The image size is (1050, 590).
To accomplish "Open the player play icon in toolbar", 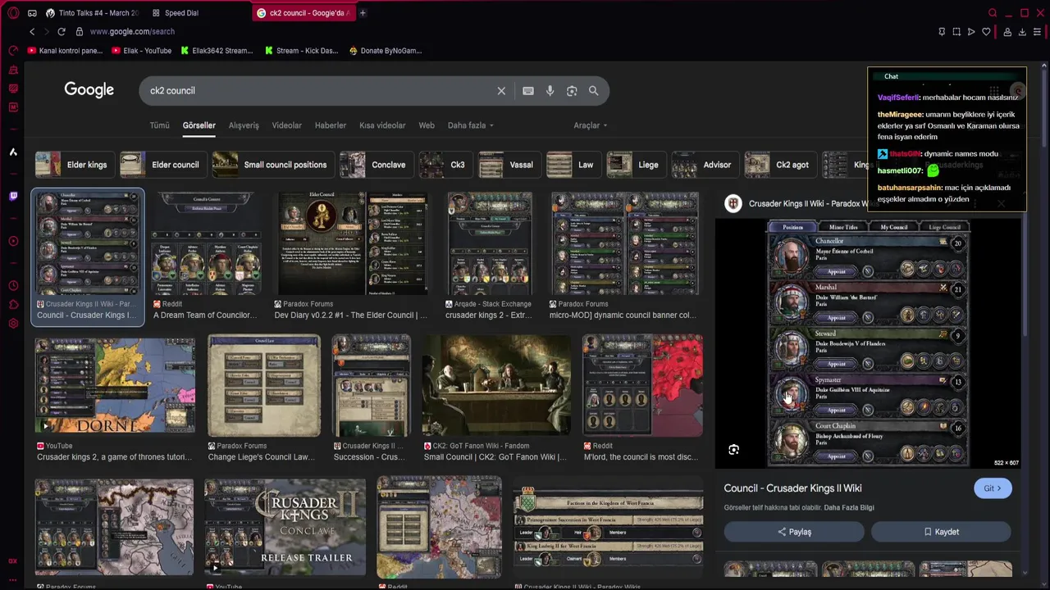I will pyautogui.click(x=971, y=32).
